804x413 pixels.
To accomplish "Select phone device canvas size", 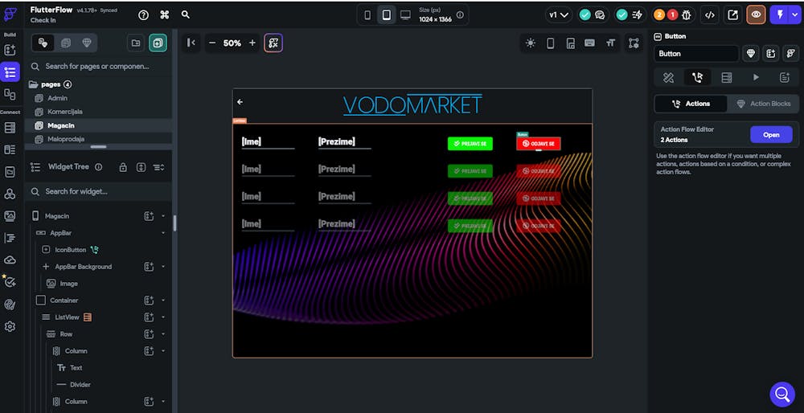I will pyautogui.click(x=367, y=14).
